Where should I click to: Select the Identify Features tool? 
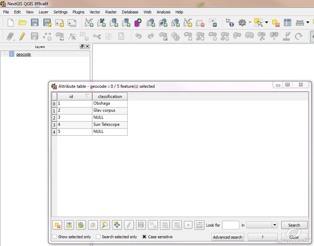click(x=230, y=23)
